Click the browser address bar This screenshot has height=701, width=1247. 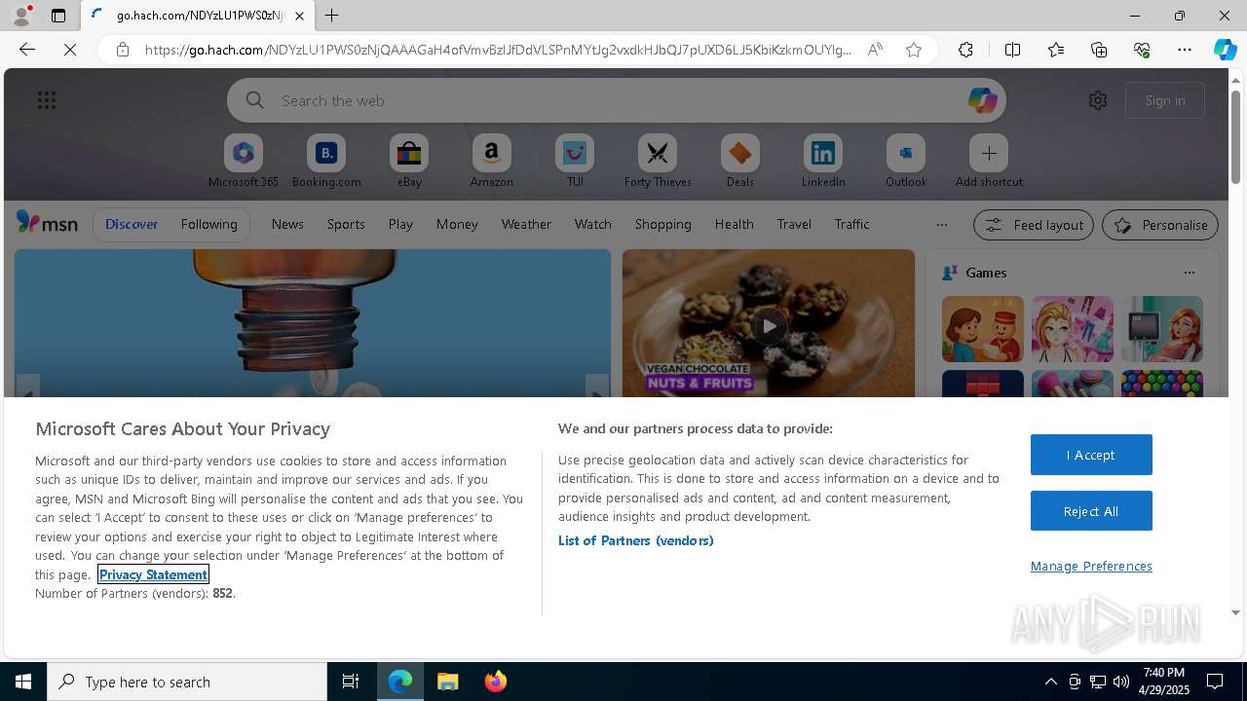coord(498,50)
